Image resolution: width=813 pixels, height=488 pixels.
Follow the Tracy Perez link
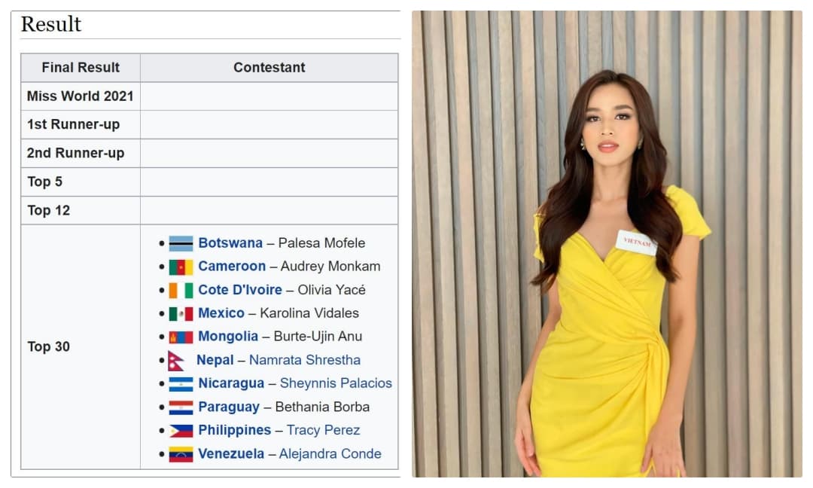323,430
